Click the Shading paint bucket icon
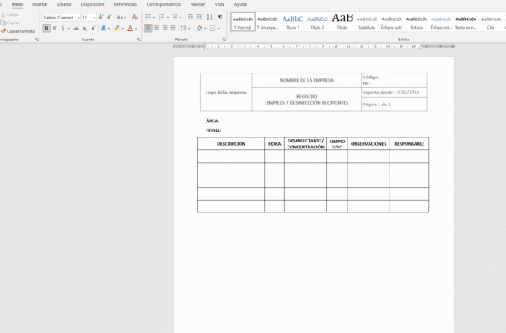Screen dimensions: 506x333 pos(199,29)
